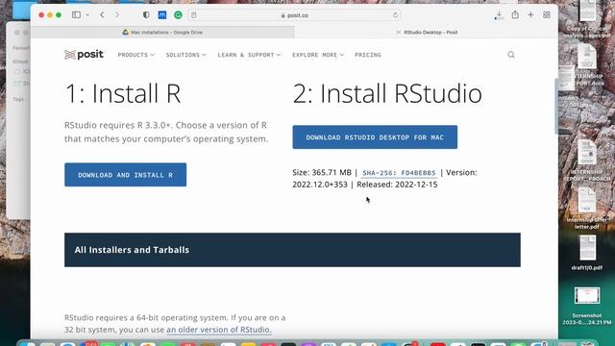Click the blue extension icon in toolbar
Image resolution: width=615 pixels, height=346 pixels.
pyautogui.click(x=162, y=15)
